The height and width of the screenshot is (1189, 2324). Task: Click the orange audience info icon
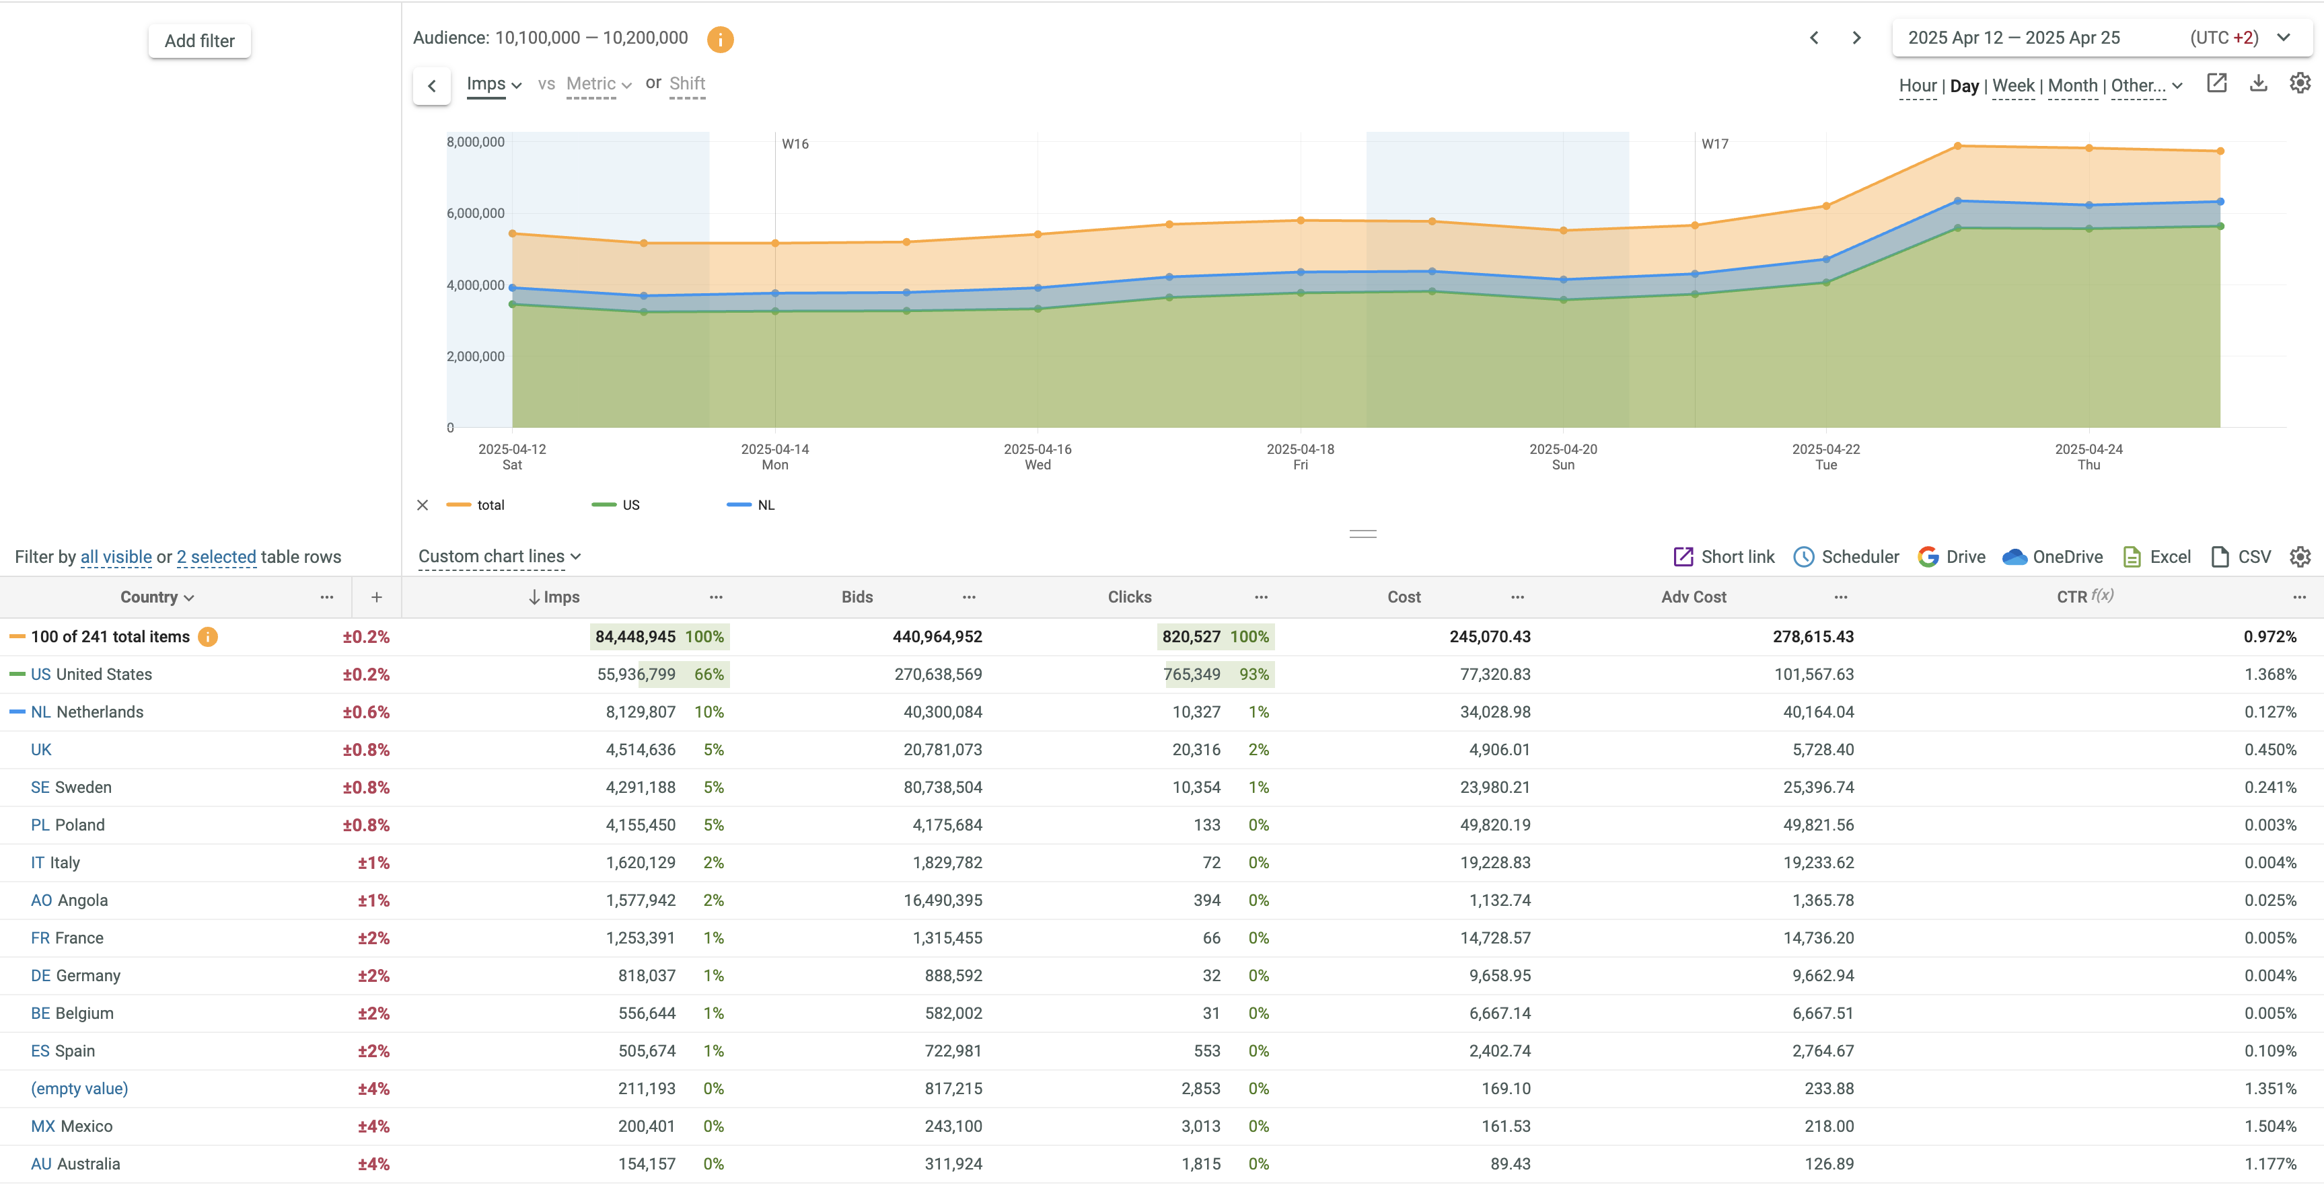pyautogui.click(x=719, y=39)
